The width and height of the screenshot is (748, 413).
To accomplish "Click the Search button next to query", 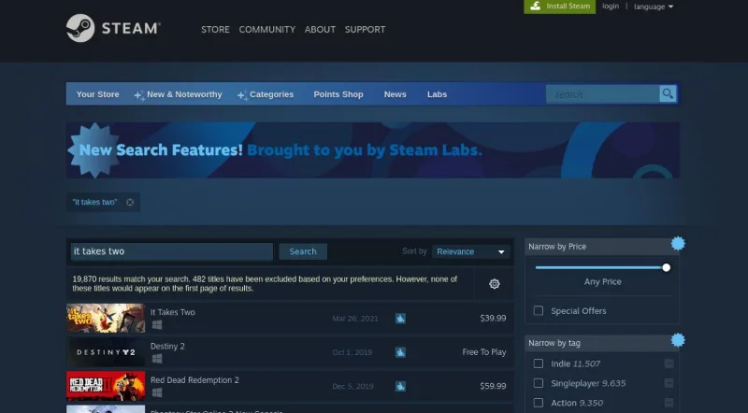I will pyautogui.click(x=303, y=251).
